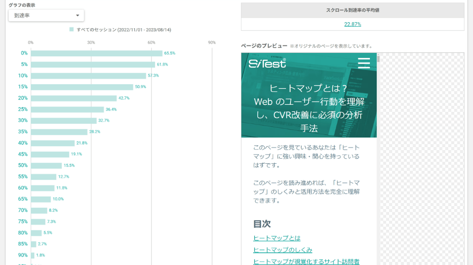Open the ヒートマップが視覚化するサイト訪問者 link
The image size is (473, 265).
pos(306,261)
